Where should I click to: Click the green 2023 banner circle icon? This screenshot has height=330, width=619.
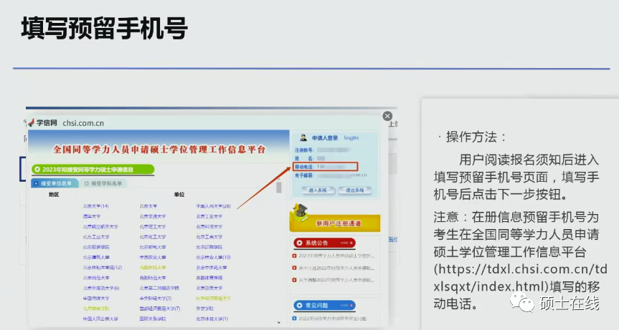(37, 170)
